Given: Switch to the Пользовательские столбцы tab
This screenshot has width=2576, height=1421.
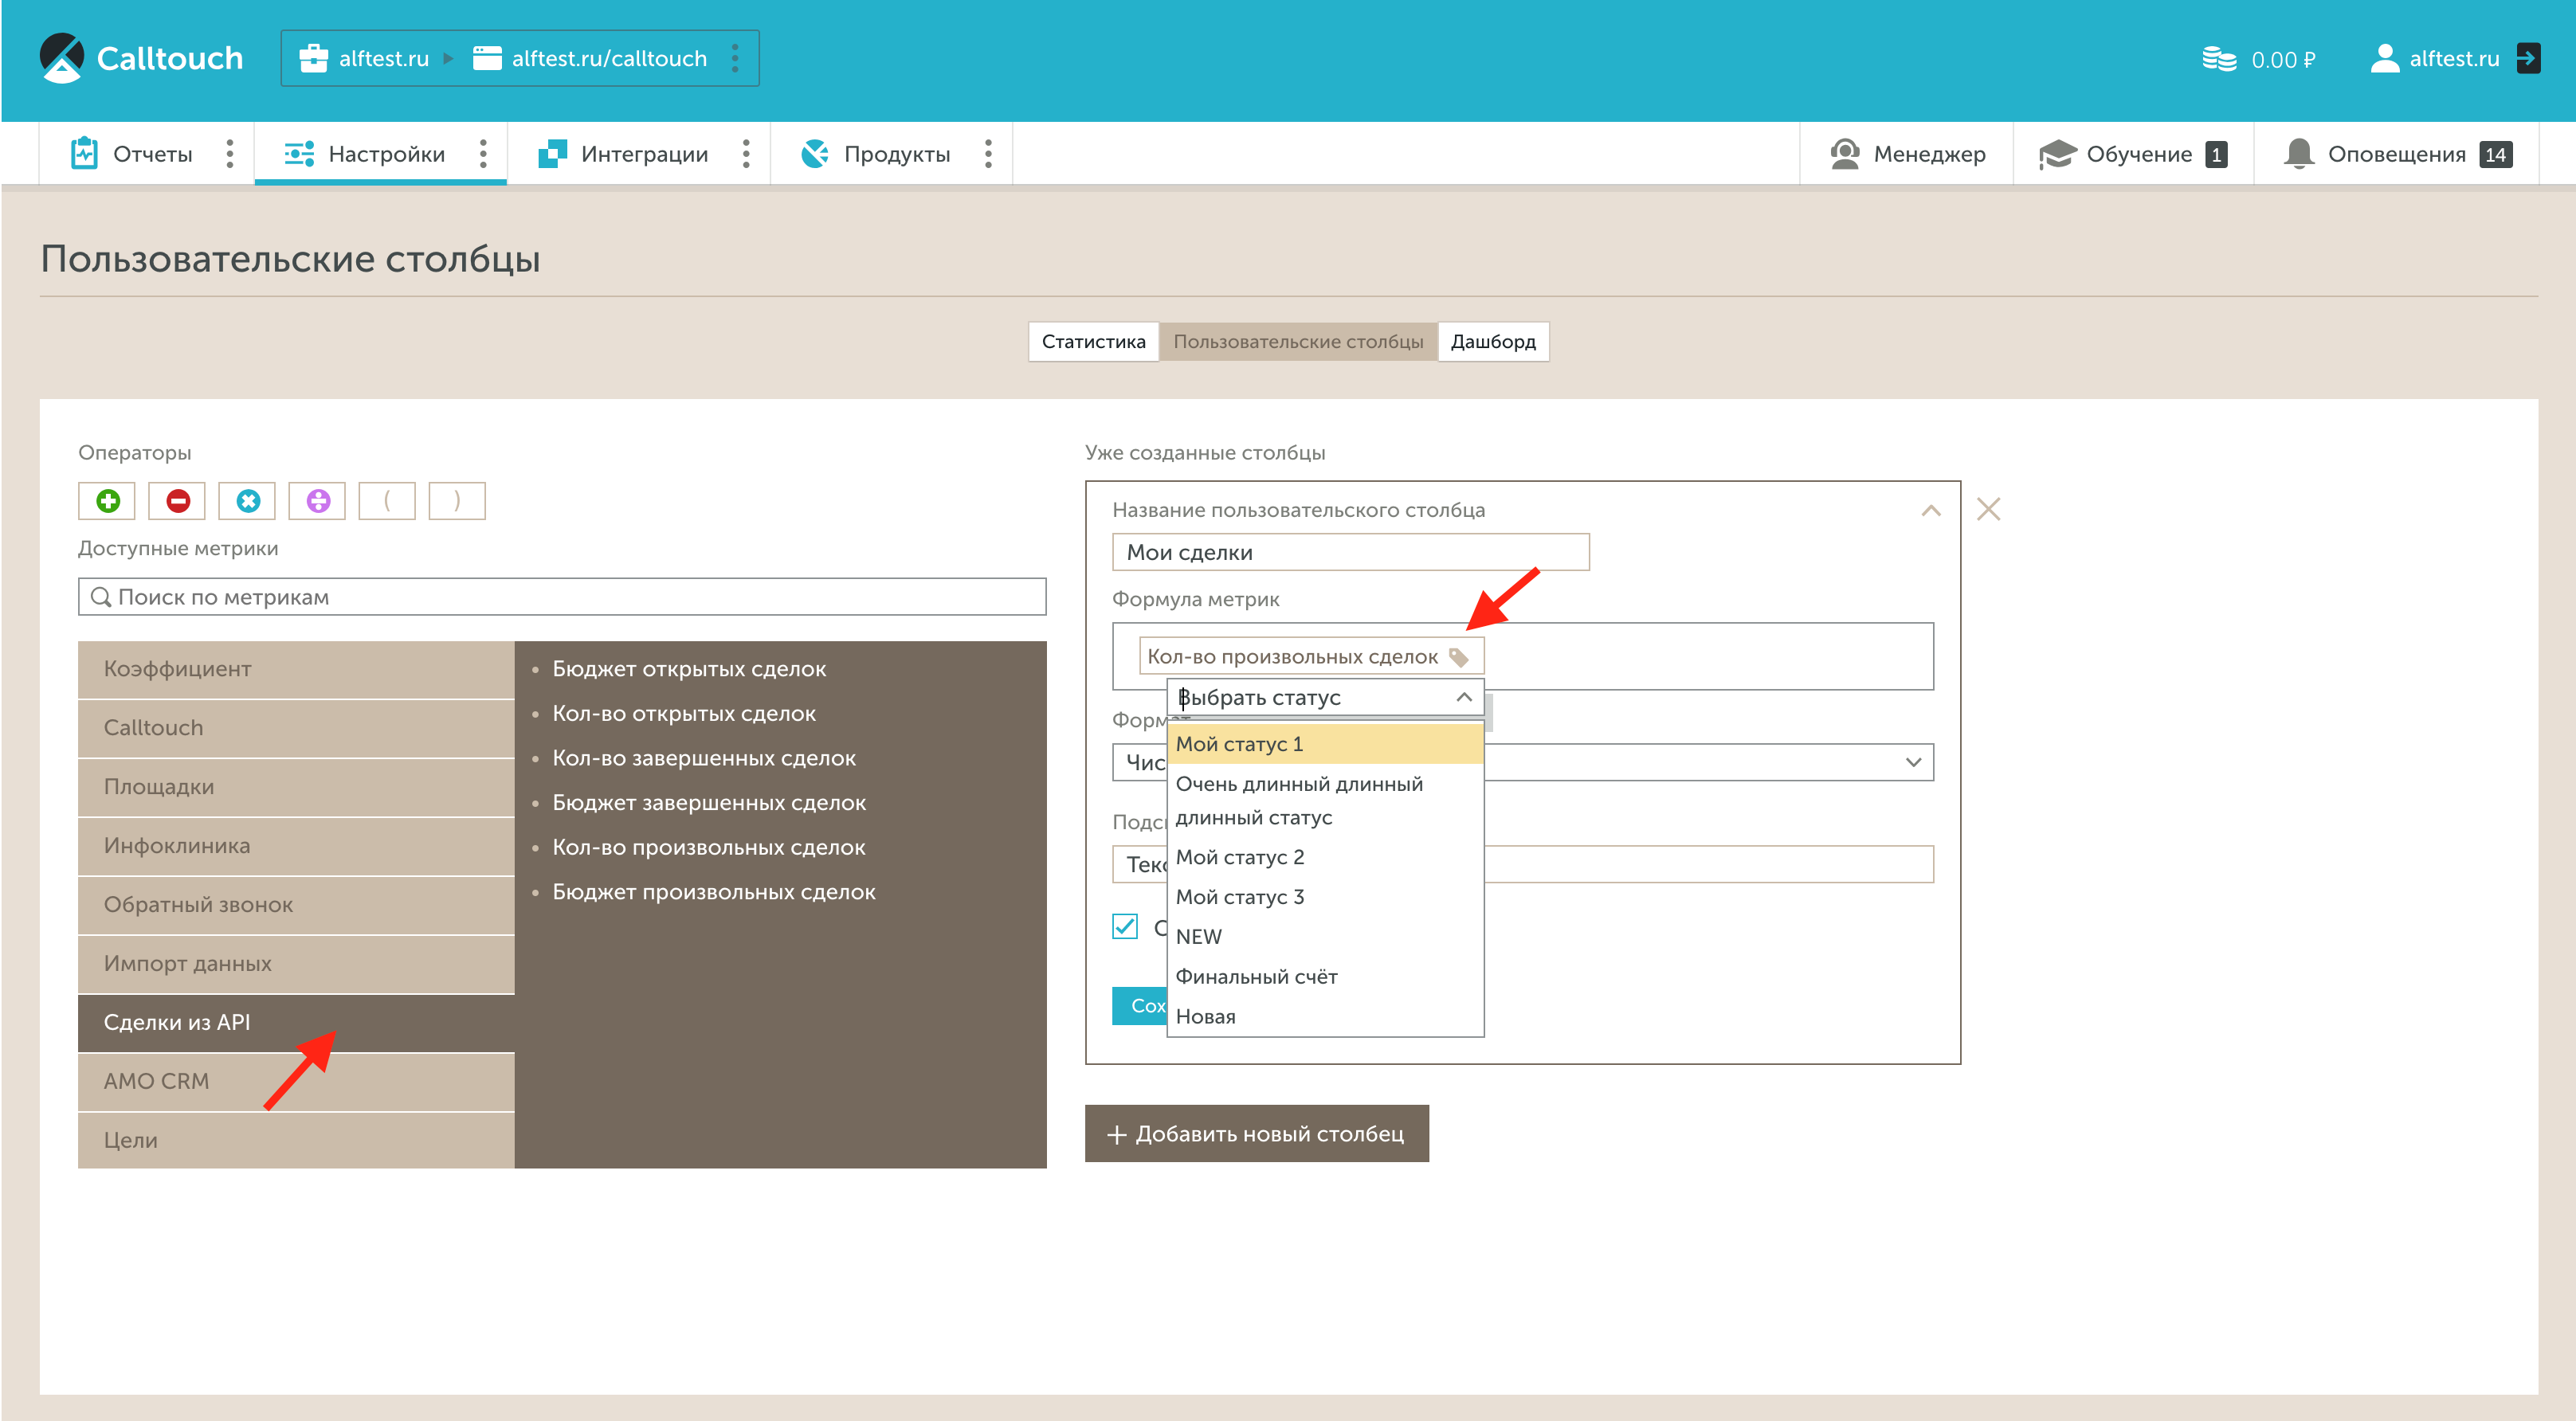Looking at the screenshot, I should click(x=1298, y=341).
